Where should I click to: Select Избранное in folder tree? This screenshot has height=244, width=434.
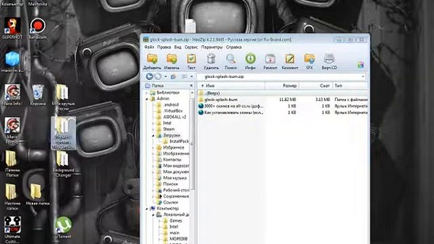coord(170,148)
